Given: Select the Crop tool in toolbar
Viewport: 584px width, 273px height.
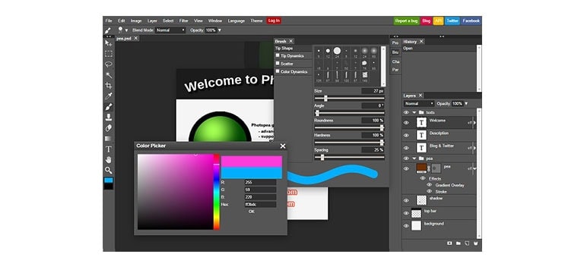Looking at the screenshot, I should coord(109,86).
